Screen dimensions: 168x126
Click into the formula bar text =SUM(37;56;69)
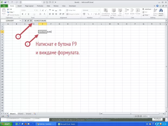coord(40,21)
